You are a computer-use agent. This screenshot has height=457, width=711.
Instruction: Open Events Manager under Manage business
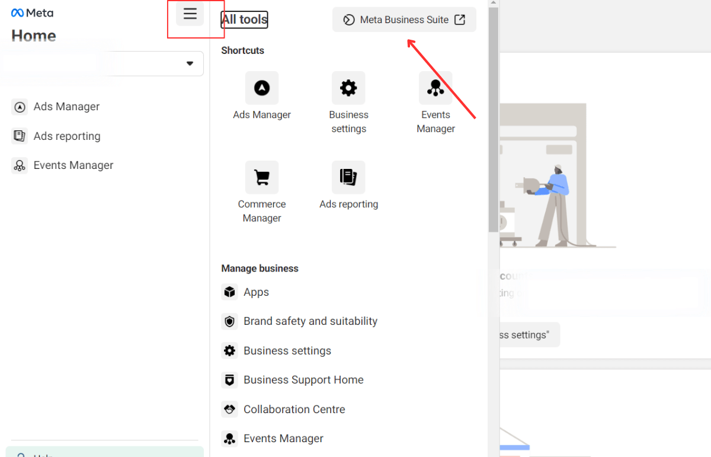coord(283,438)
